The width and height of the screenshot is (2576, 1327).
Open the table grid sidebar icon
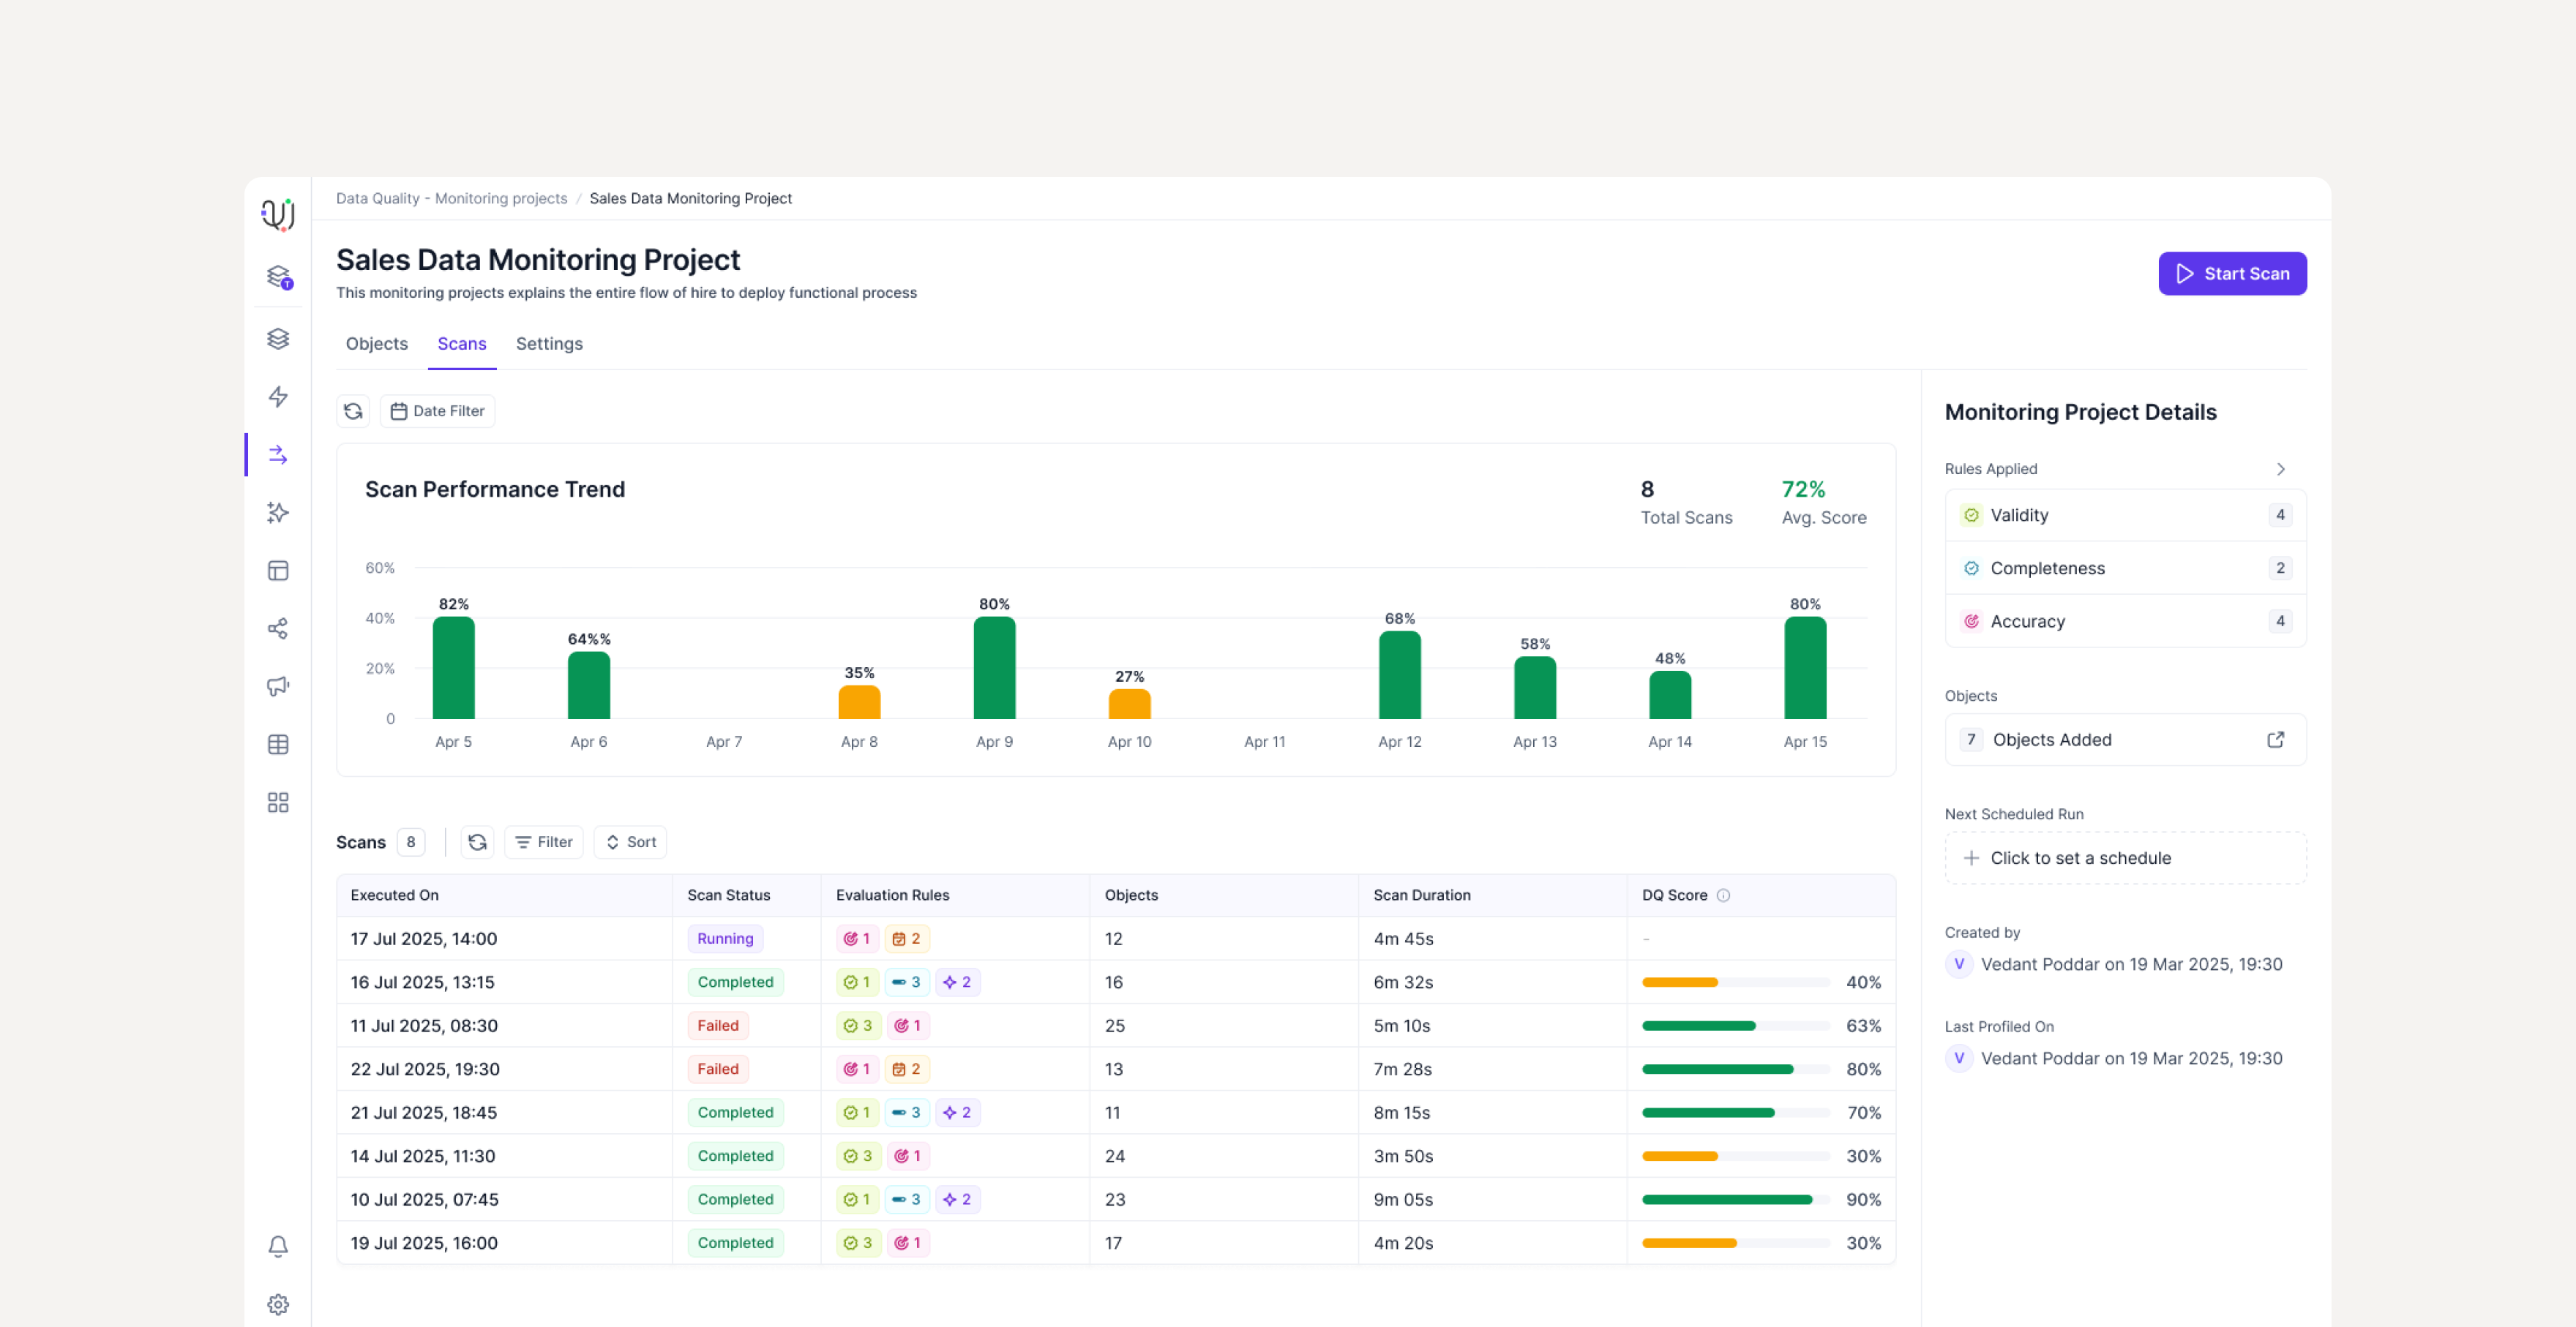[x=278, y=745]
